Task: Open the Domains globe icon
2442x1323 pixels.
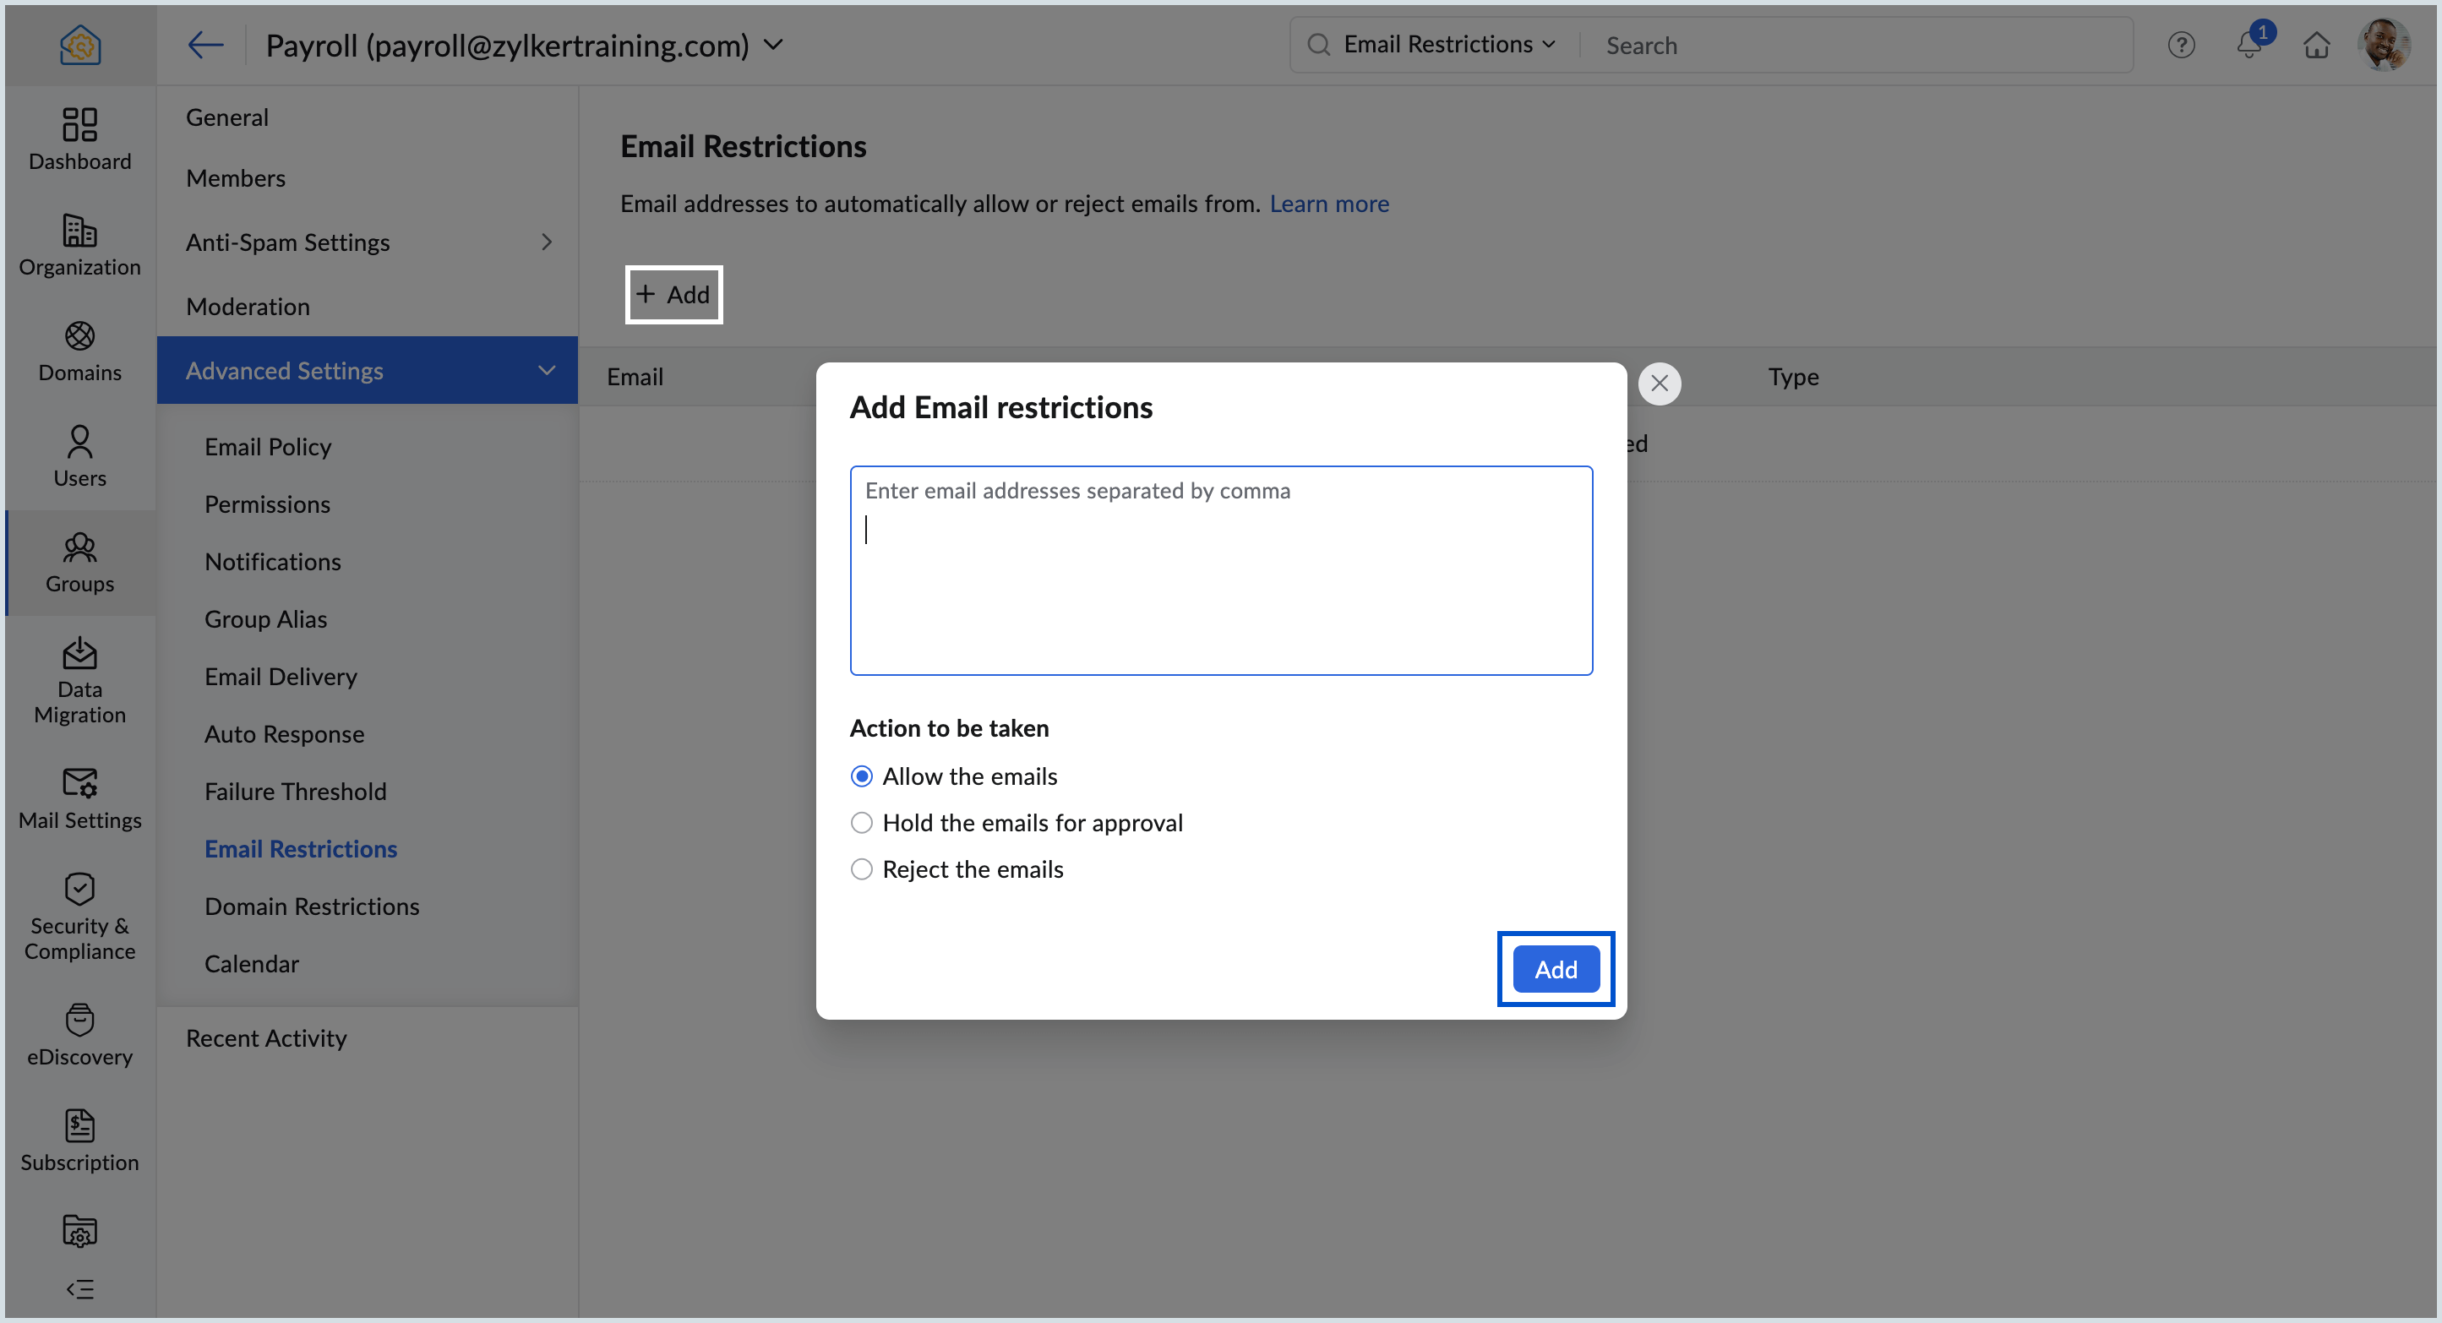Action: pyautogui.click(x=79, y=335)
